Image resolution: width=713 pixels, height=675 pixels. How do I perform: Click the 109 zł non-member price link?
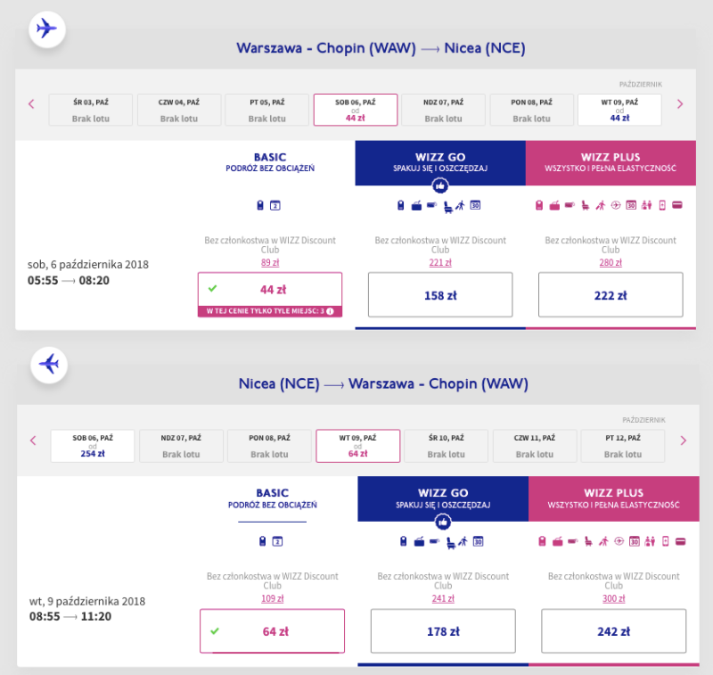click(273, 598)
